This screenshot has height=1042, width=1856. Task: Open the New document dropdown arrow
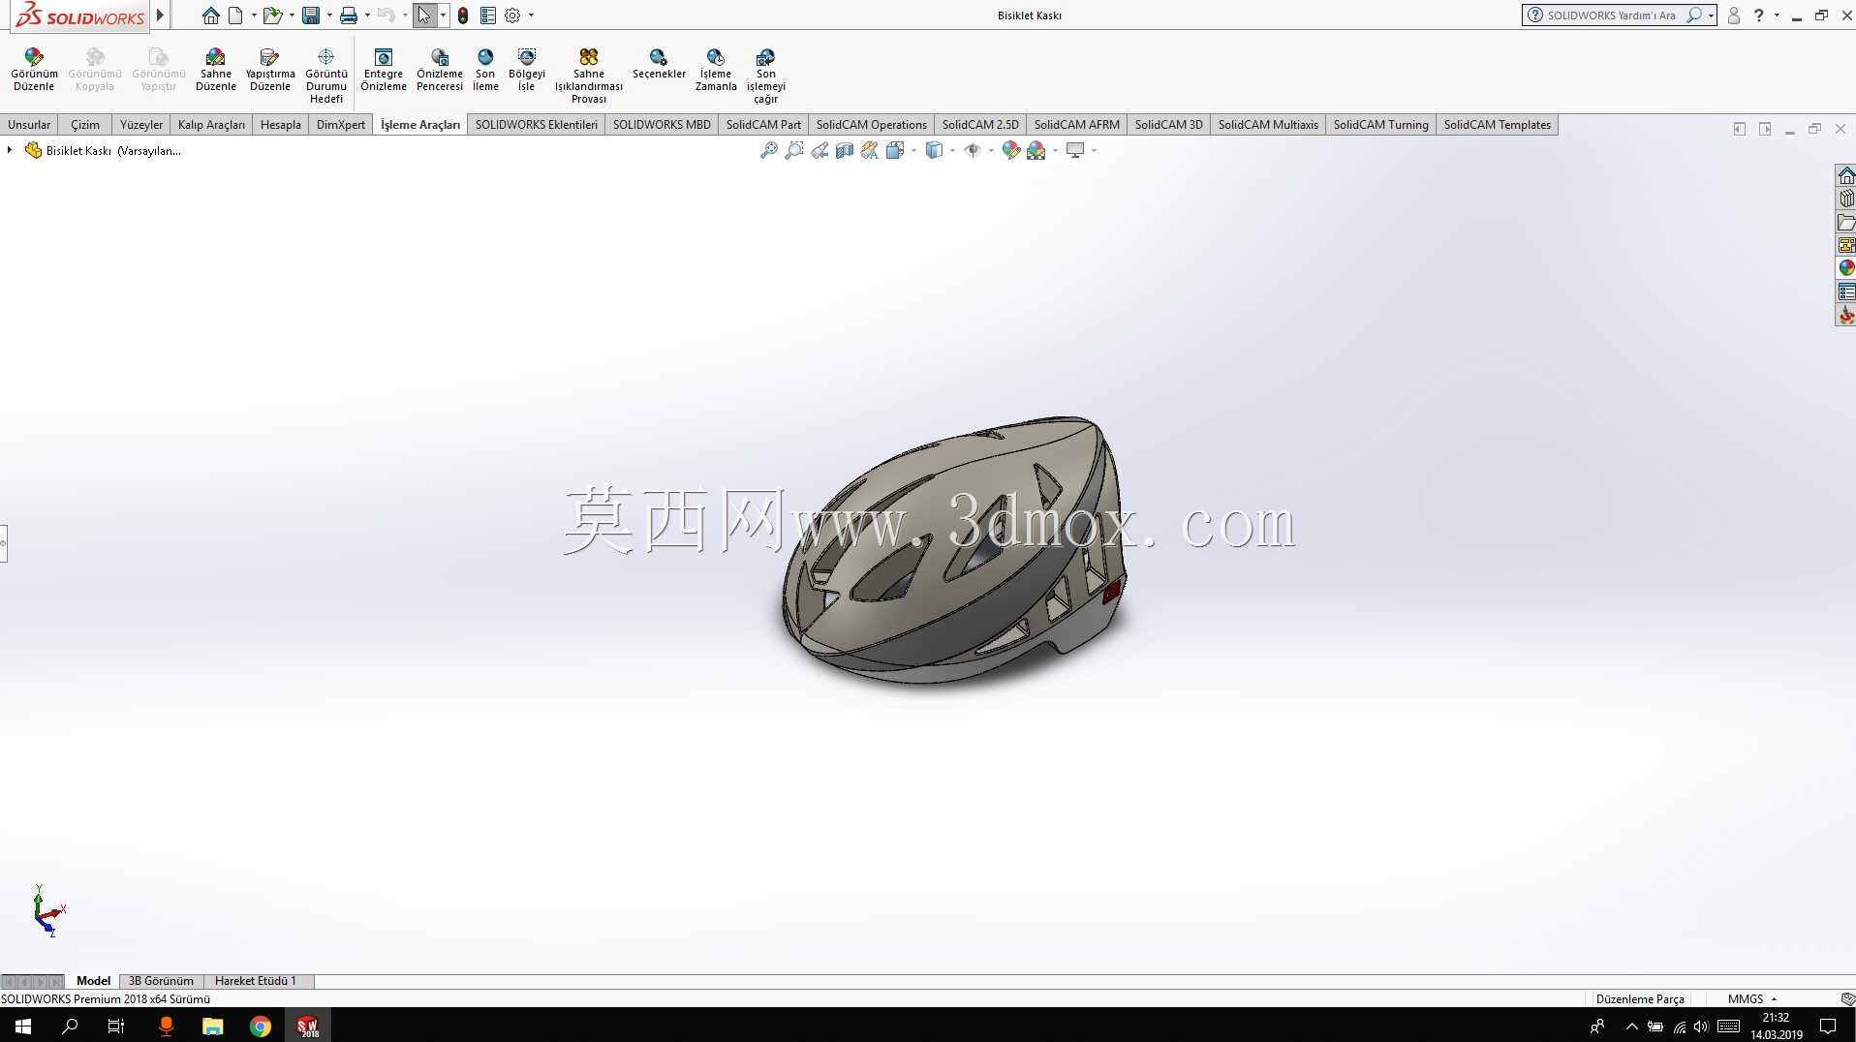click(x=254, y=15)
